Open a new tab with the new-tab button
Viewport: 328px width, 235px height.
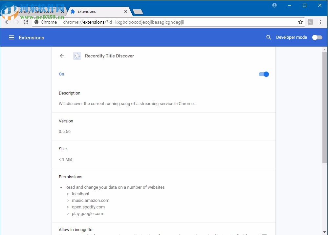click(138, 12)
